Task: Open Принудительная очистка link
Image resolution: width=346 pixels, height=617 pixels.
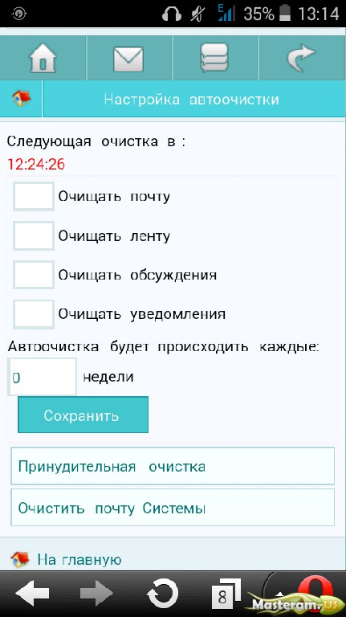Action: [173, 466]
